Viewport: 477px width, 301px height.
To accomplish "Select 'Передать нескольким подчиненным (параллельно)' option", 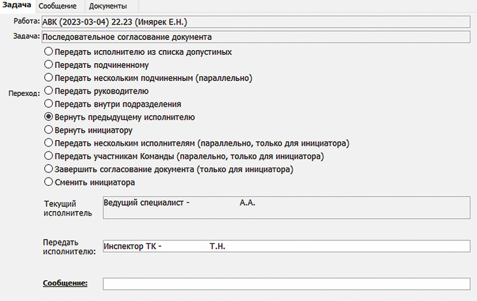I will [49, 78].
